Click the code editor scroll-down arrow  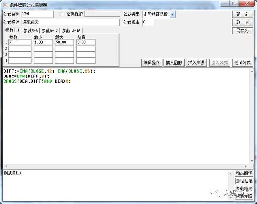pos(252,161)
